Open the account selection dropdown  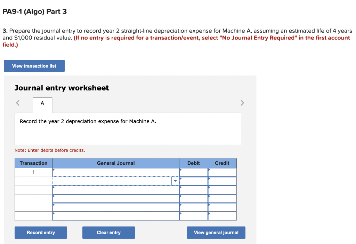tap(175, 181)
